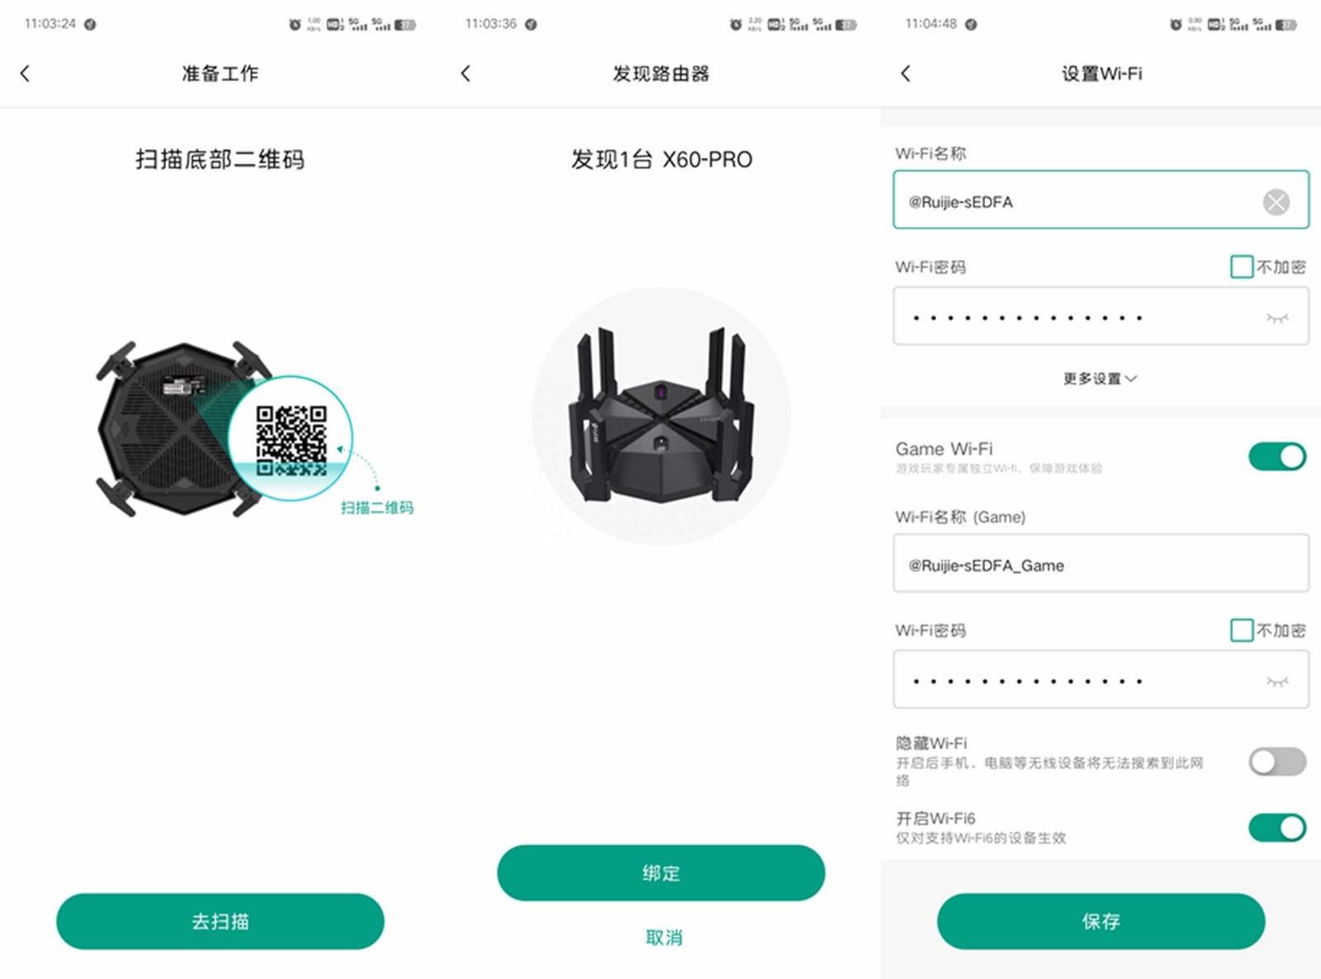Screen dimensions: 1321x979
Task: Reveal the Game Wi-Fi password with the eye icon
Action: click(x=1277, y=681)
